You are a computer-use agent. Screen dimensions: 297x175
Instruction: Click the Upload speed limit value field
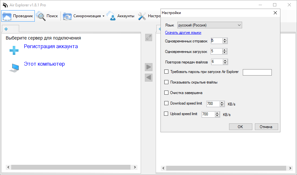208,114
